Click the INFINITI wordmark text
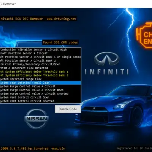The image size is (152, 152). click(107, 72)
